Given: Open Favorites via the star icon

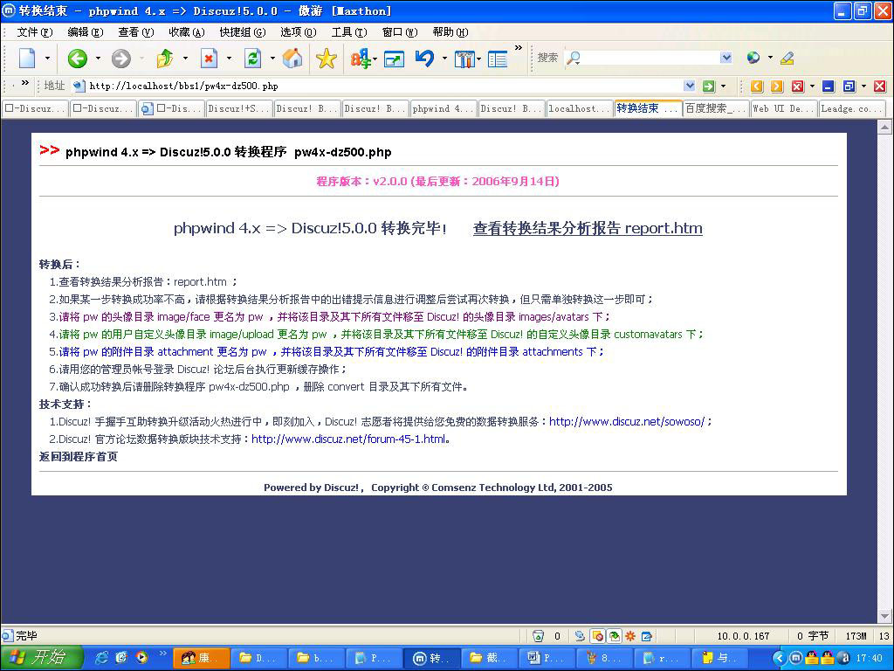Looking at the screenshot, I should pyautogui.click(x=327, y=59).
